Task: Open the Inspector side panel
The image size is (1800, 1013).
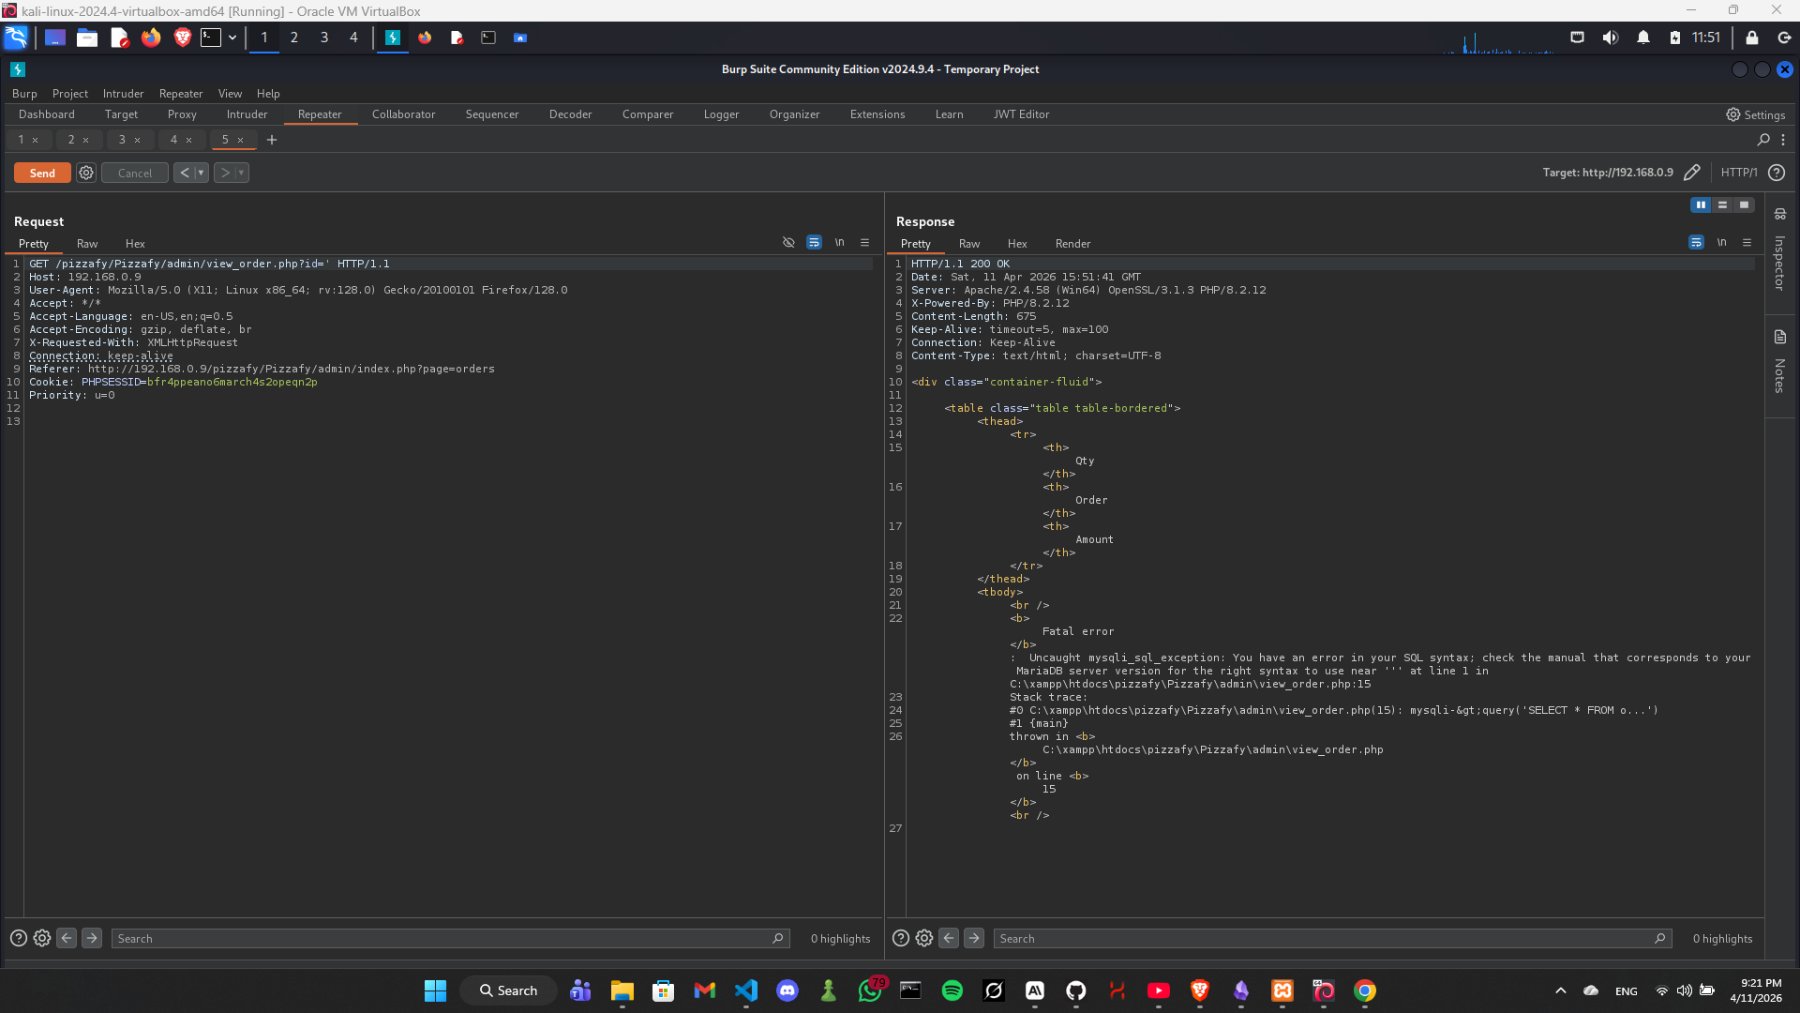Action: click(1779, 249)
